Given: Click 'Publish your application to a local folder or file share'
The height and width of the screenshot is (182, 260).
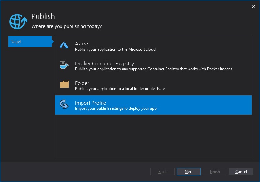Looking at the screenshot, I should pyautogui.click(x=120, y=89).
